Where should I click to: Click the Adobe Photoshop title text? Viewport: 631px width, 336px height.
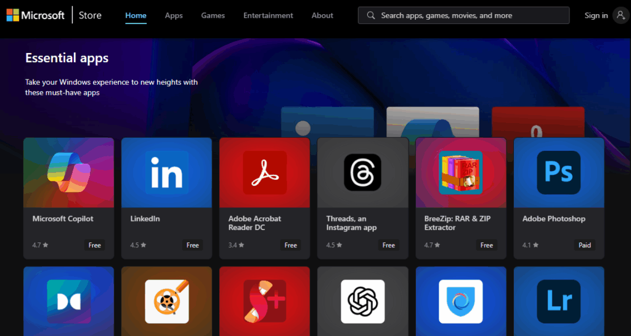coord(554,218)
